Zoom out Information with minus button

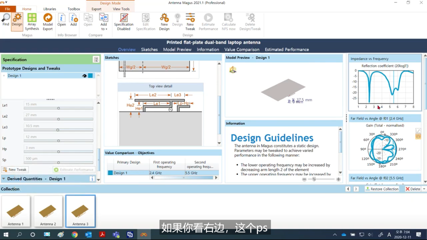click(x=305, y=179)
